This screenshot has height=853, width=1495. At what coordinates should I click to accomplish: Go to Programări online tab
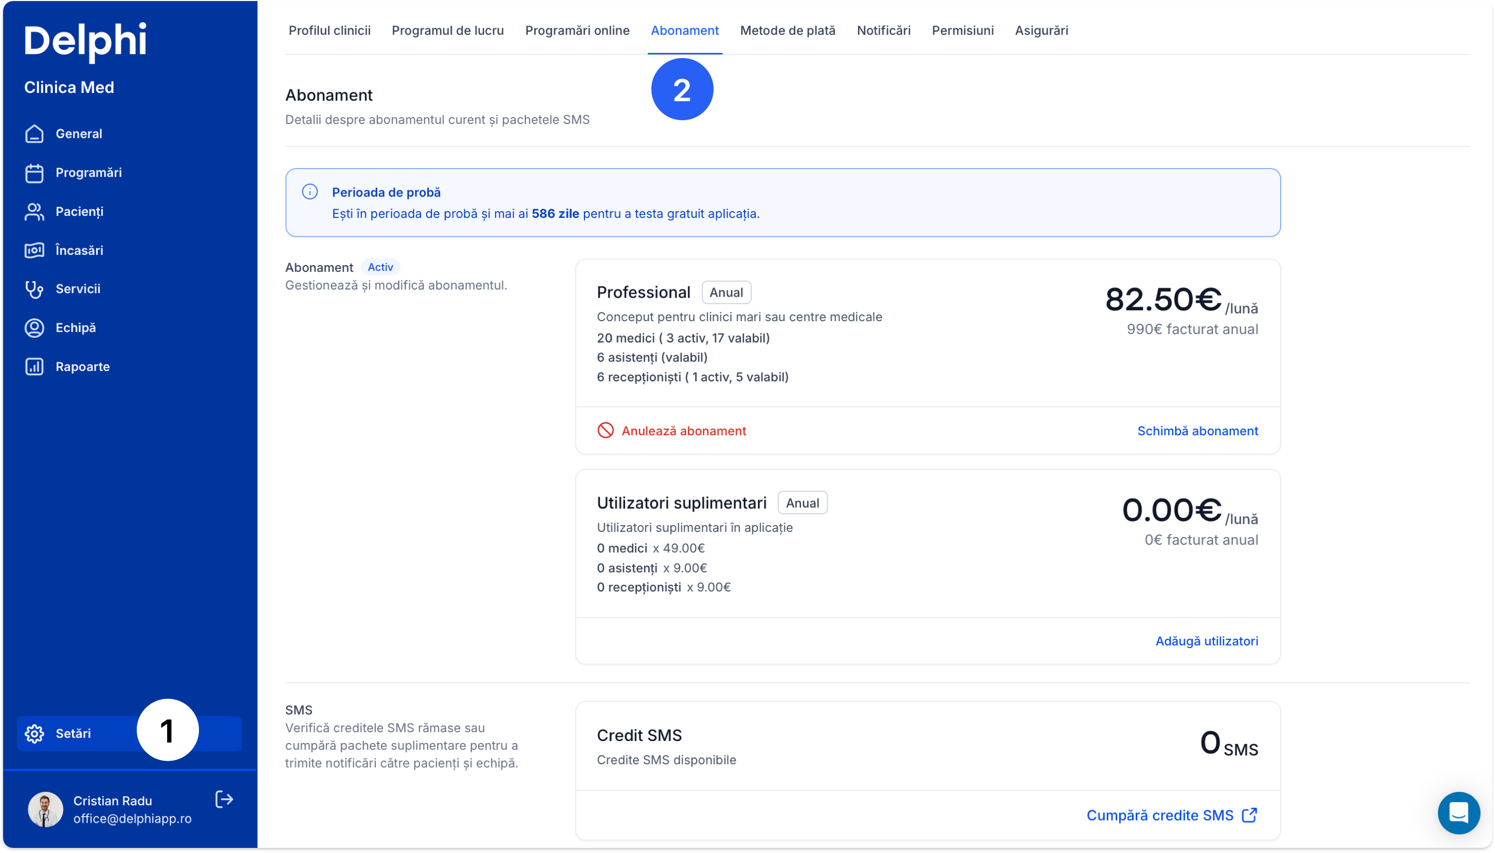tap(577, 30)
